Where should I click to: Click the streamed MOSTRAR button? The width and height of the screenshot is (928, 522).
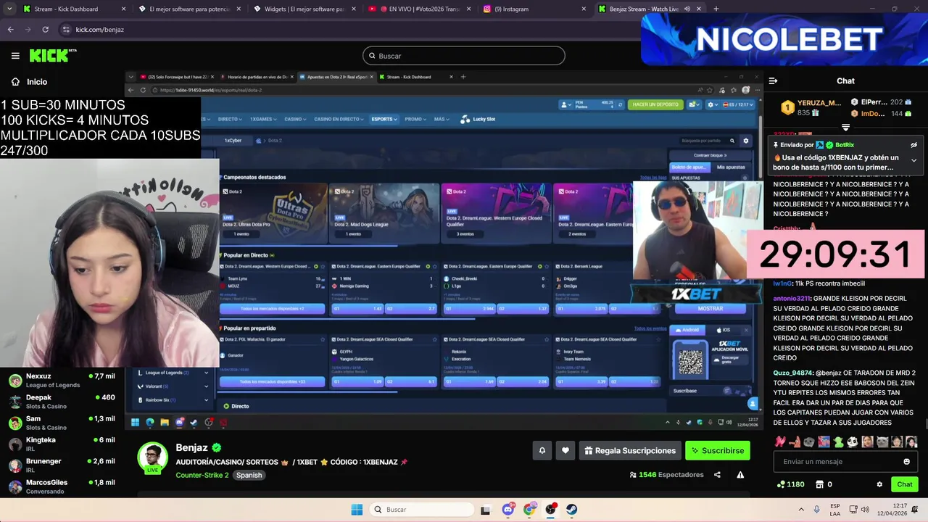710,308
